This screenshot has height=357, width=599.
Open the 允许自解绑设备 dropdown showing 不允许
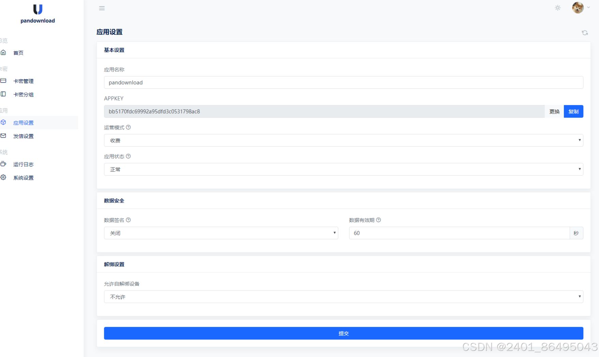(x=343, y=297)
